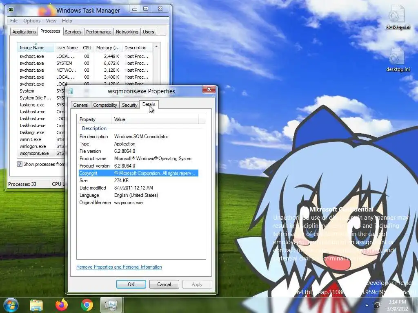Open the Help menu in Task Manager
Viewport: 418px width, 313px height.
67,21
